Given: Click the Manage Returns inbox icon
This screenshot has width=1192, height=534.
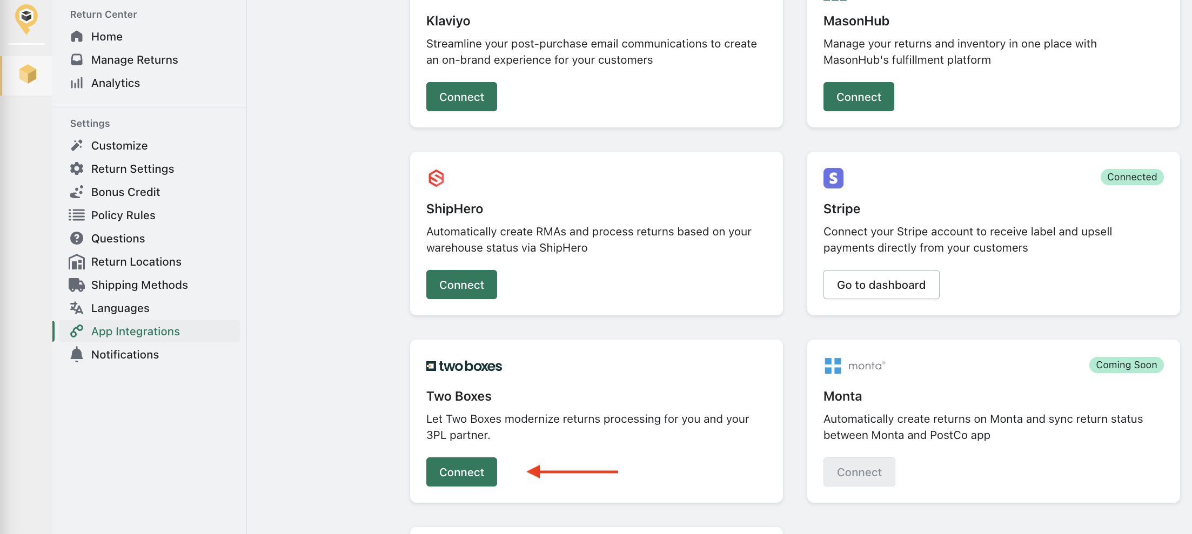Looking at the screenshot, I should click(77, 59).
